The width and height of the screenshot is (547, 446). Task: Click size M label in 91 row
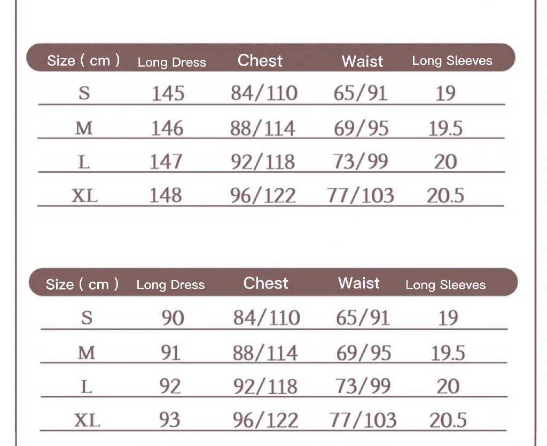(87, 353)
